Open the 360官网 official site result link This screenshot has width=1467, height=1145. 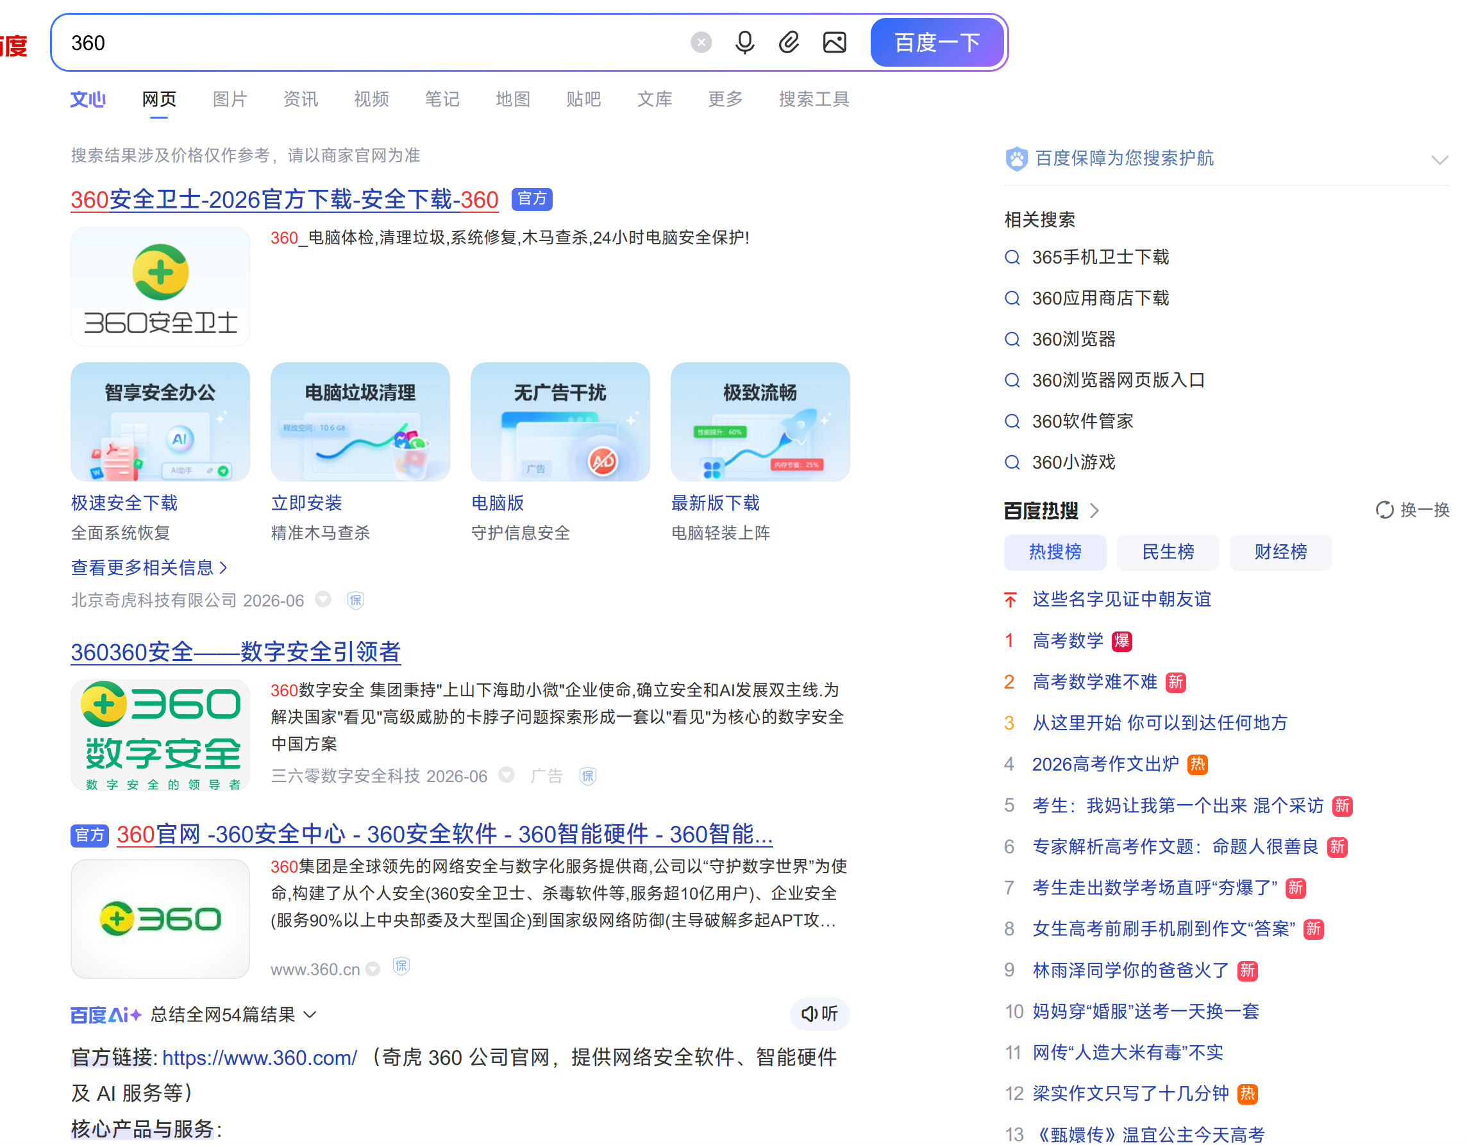click(x=445, y=834)
